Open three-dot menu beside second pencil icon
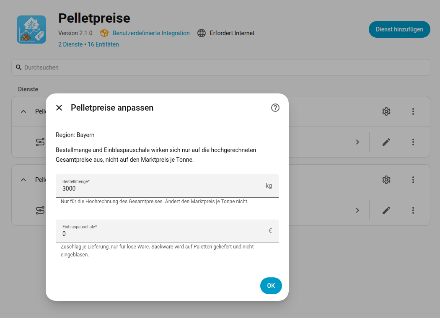Viewport: 440px width, 318px height. (413, 210)
